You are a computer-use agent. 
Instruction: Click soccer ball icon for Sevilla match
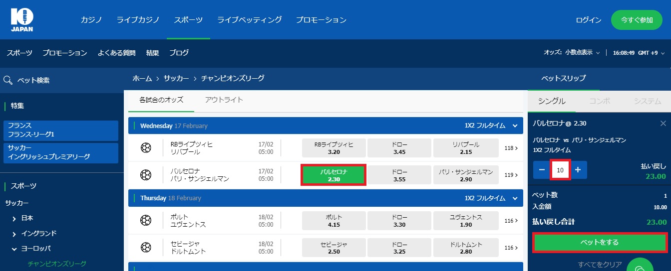click(x=146, y=248)
